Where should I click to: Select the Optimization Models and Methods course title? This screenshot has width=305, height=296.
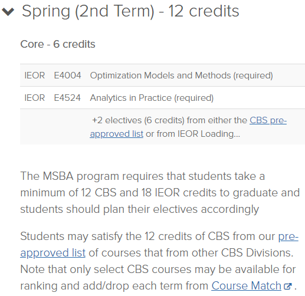tap(181, 75)
